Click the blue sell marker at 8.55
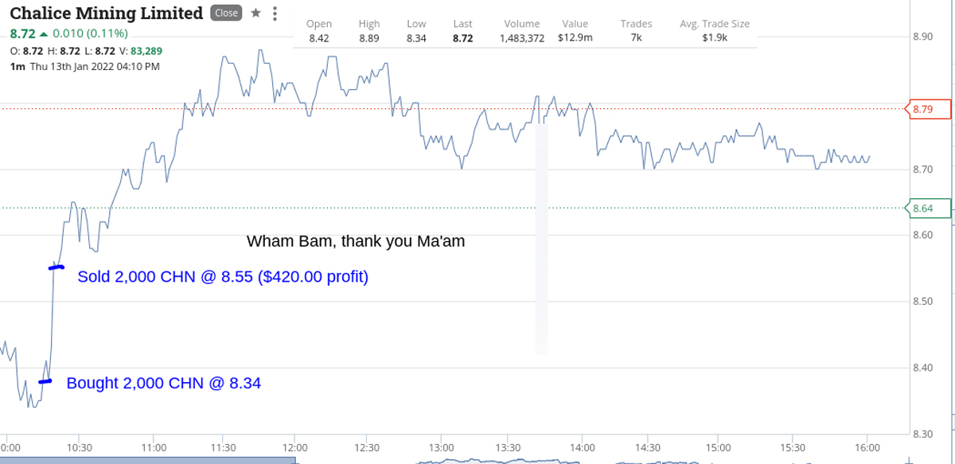This screenshot has width=955, height=464. (x=57, y=267)
